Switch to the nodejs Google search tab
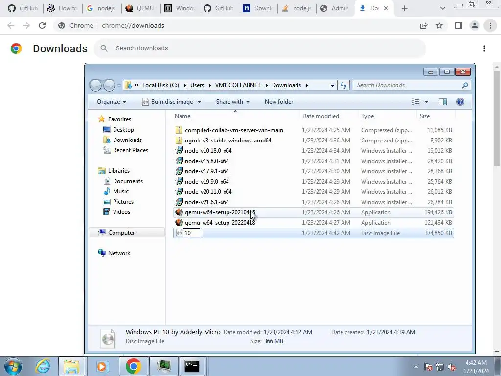Image resolution: width=501 pixels, height=376 pixels. tap(102, 8)
